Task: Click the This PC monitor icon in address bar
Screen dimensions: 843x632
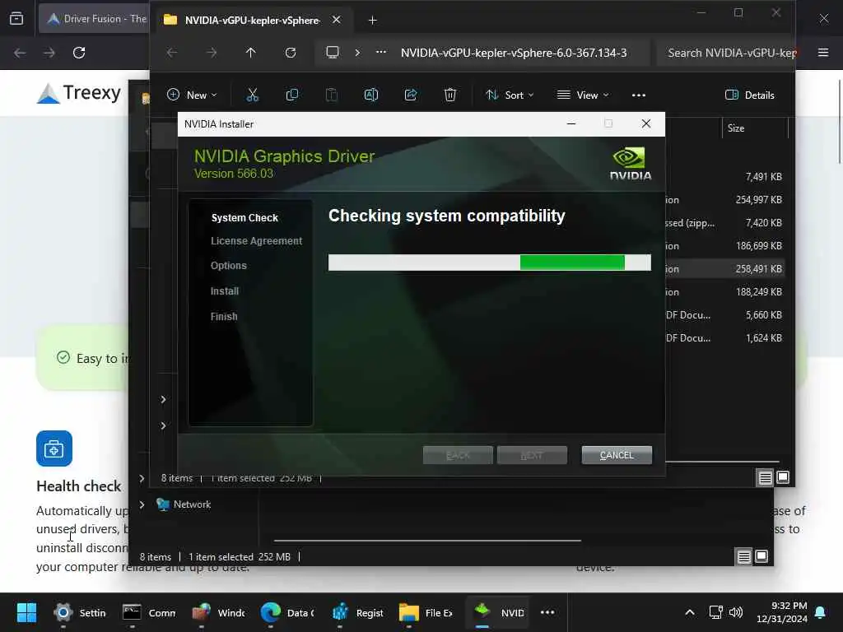Action: (x=333, y=52)
